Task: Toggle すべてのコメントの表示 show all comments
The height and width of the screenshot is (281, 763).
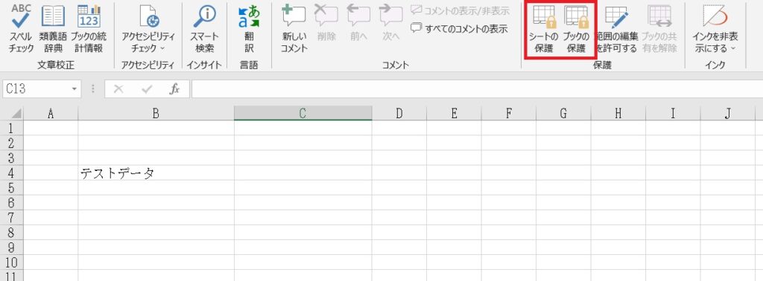Action: pos(459,28)
